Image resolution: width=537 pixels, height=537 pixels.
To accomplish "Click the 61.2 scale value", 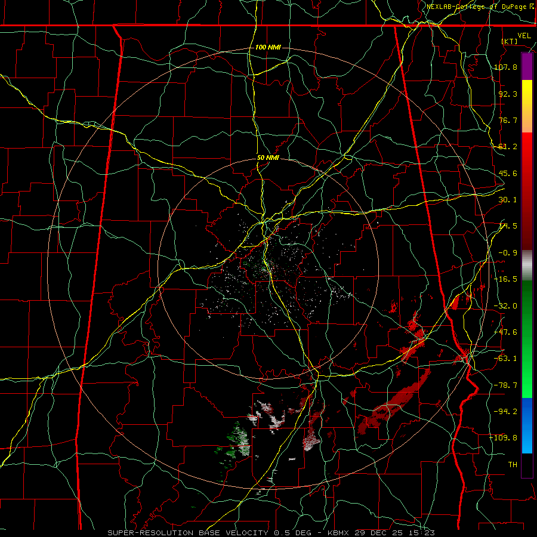I will pos(508,147).
